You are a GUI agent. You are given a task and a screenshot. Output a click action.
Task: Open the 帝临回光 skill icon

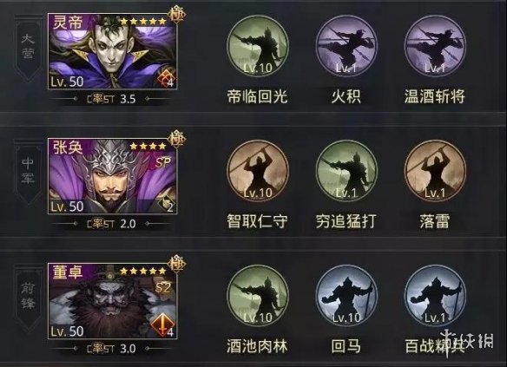pos(257,46)
